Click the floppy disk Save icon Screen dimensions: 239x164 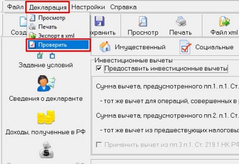tap(100, 21)
